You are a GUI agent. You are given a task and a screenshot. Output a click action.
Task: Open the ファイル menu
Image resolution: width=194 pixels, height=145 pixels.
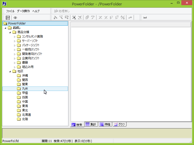pos(10,11)
